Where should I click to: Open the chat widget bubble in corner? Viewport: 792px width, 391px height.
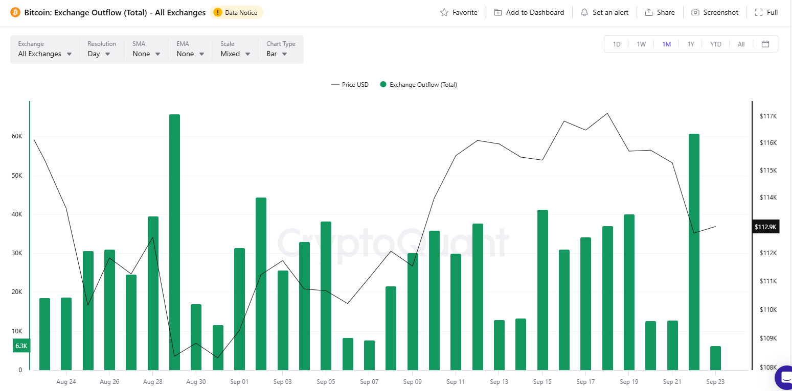784,378
